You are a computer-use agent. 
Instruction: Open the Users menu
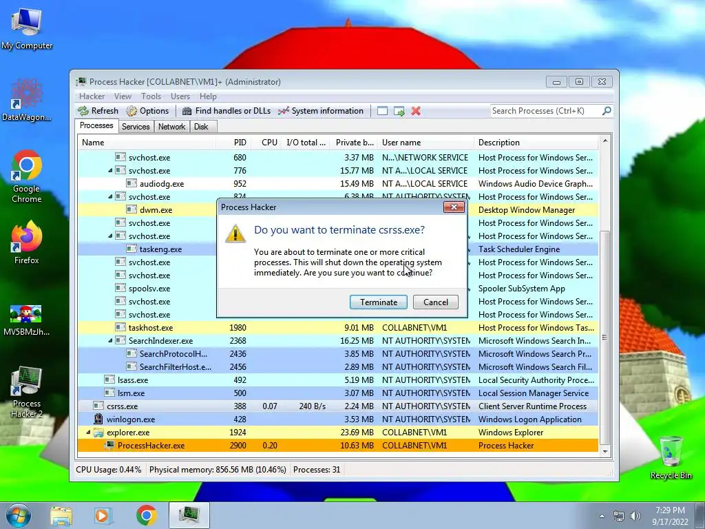click(180, 96)
